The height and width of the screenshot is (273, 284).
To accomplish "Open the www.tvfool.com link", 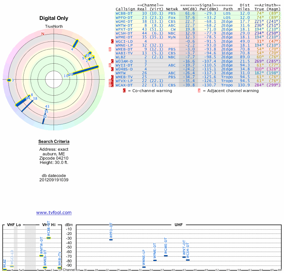I will (x=54, y=213).
